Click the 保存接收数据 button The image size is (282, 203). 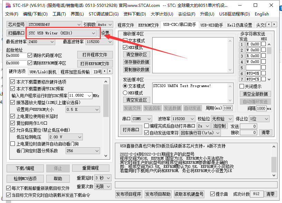(x=136, y=62)
